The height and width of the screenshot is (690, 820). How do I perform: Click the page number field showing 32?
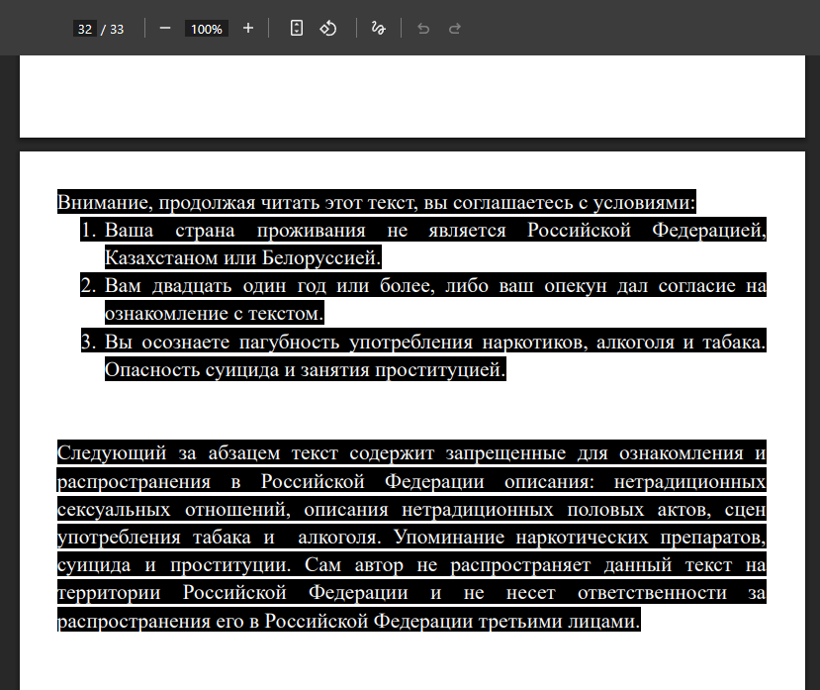tap(85, 29)
